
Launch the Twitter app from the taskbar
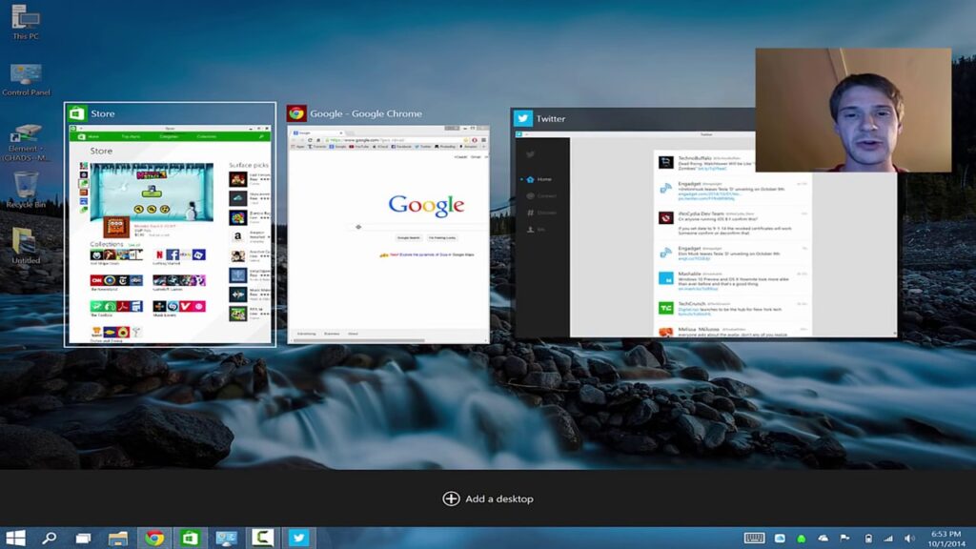[298, 535]
